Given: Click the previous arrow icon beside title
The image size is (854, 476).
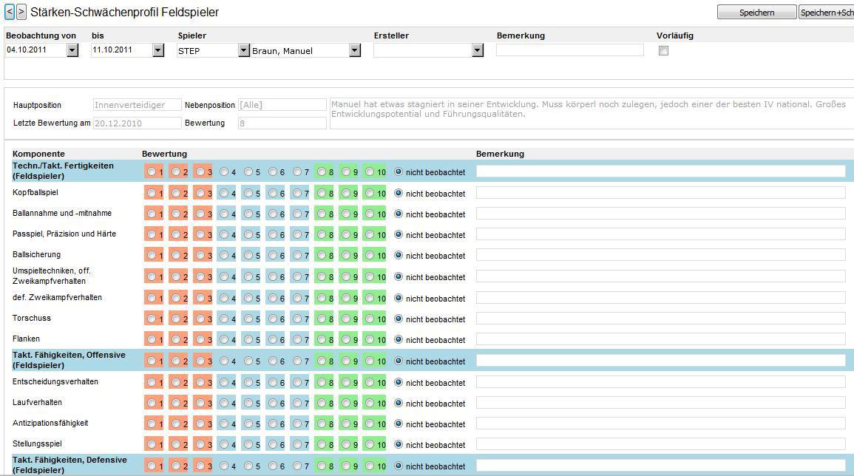Looking at the screenshot, I should coord(10,12).
